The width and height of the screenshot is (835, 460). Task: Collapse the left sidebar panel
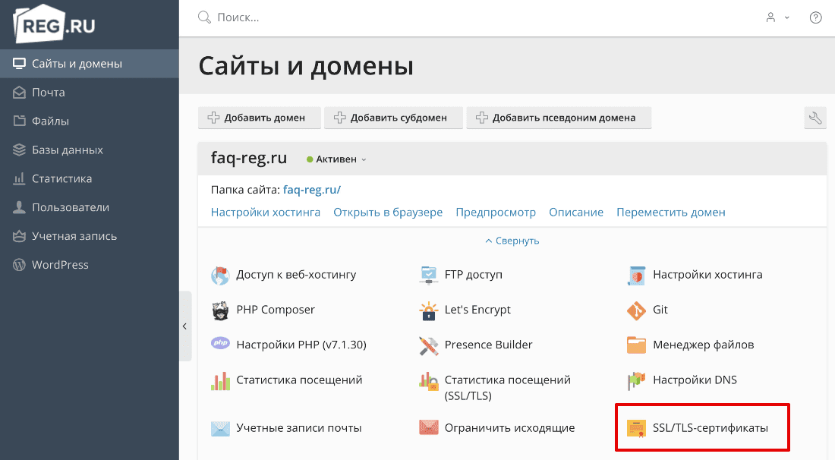tap(184, 326)
